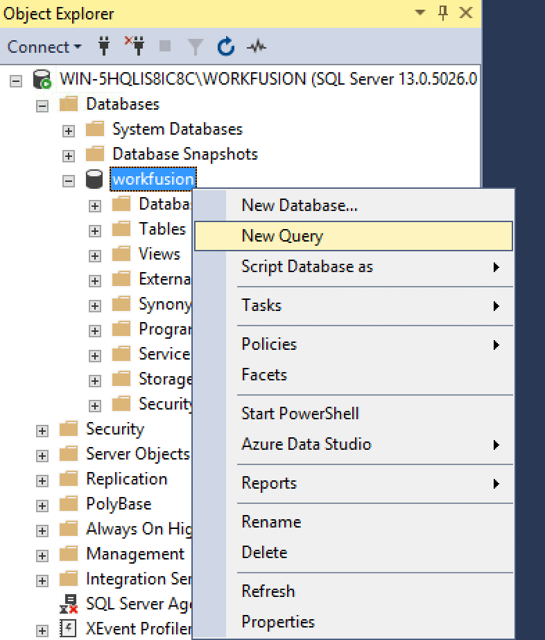
Task: Click the server instance icon for WIN-5HQLIS8IC8C
Action: click(42, 78)
